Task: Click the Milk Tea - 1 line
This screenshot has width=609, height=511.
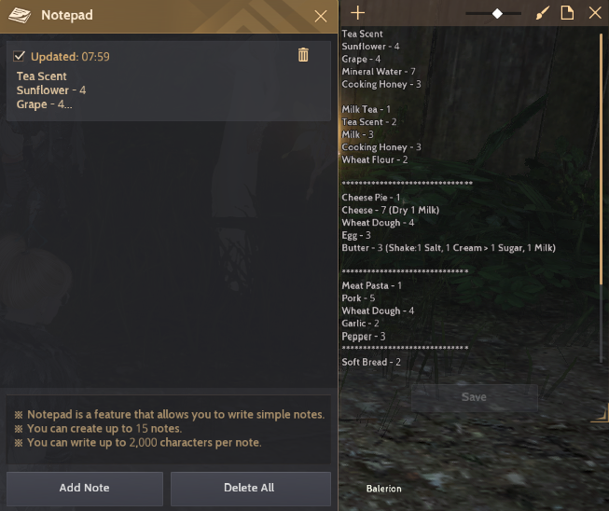Action: [366, 109]
